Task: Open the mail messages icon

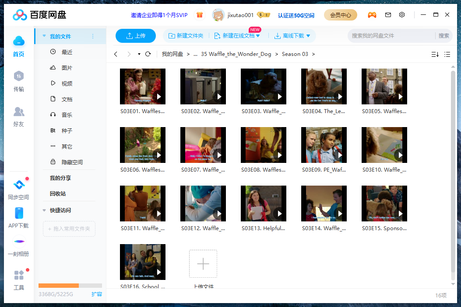Action: click(x=388, y=15)
